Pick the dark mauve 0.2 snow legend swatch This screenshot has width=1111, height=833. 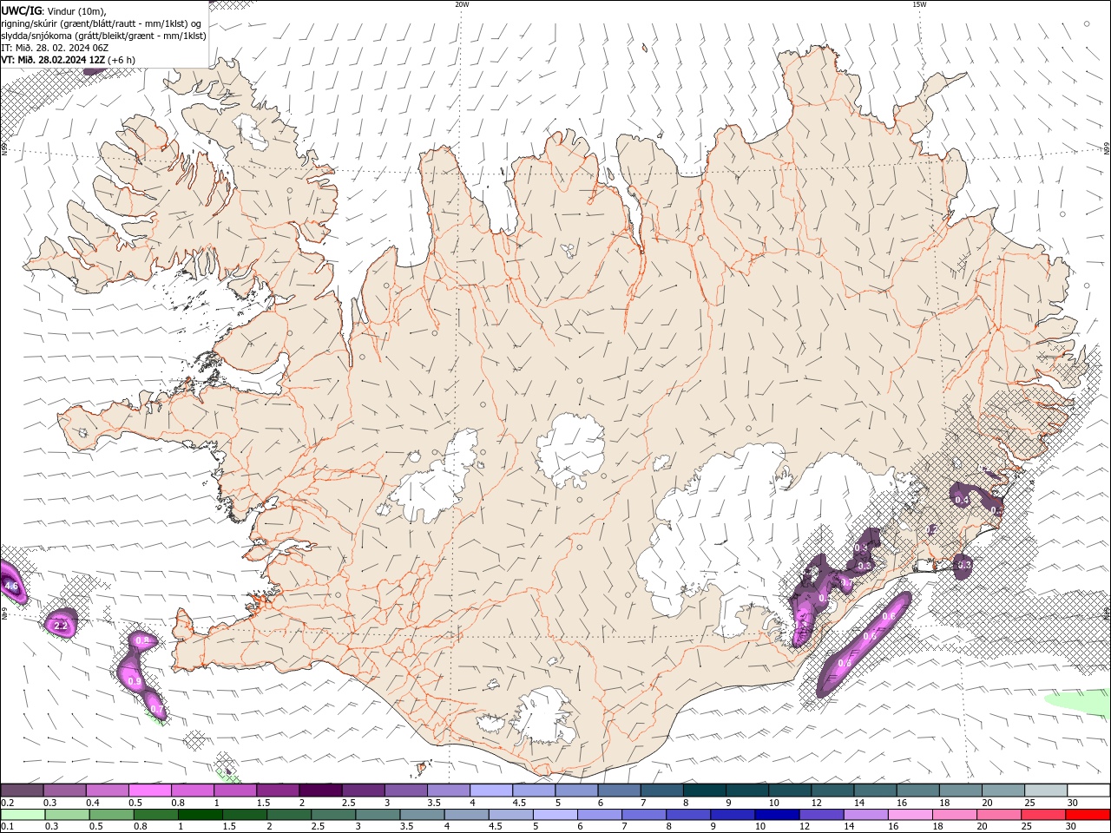(22, 790)
